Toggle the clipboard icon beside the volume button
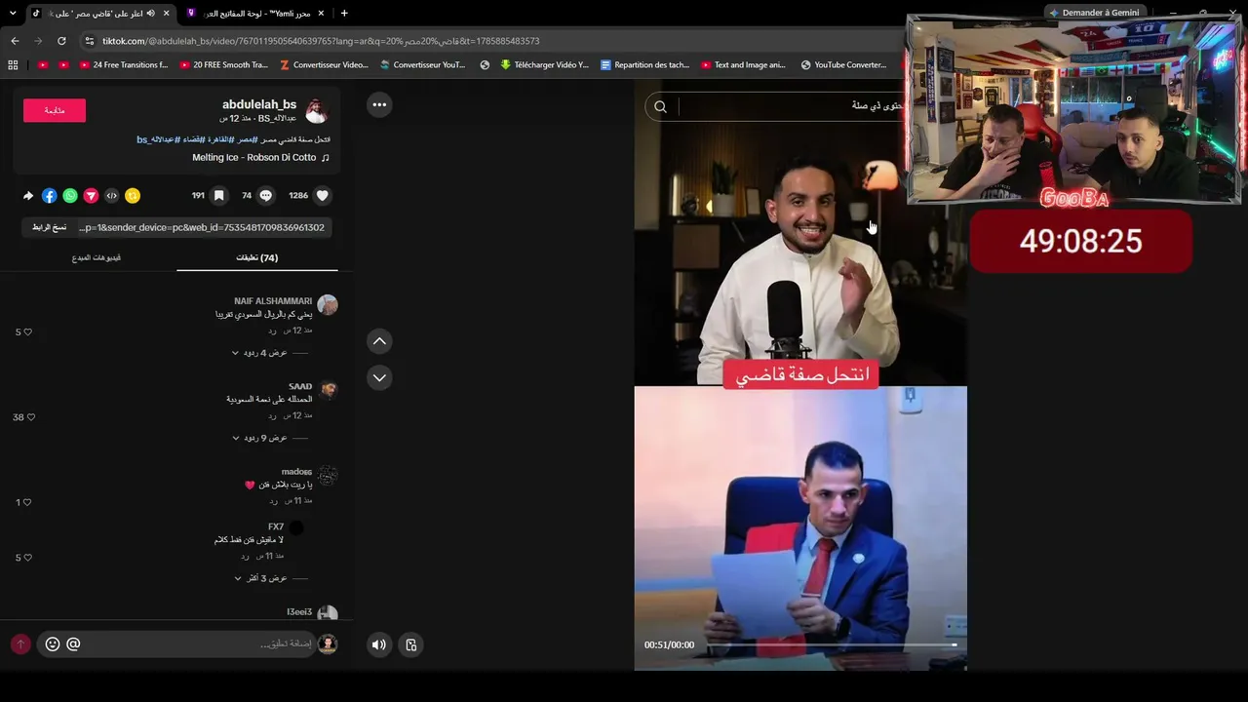Viewport: 1248px width, 702px height. click(x=411, y=644)
